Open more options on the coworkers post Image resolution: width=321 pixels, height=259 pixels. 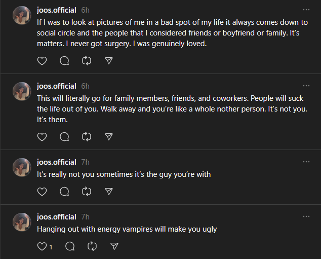[x=306, y=86]
